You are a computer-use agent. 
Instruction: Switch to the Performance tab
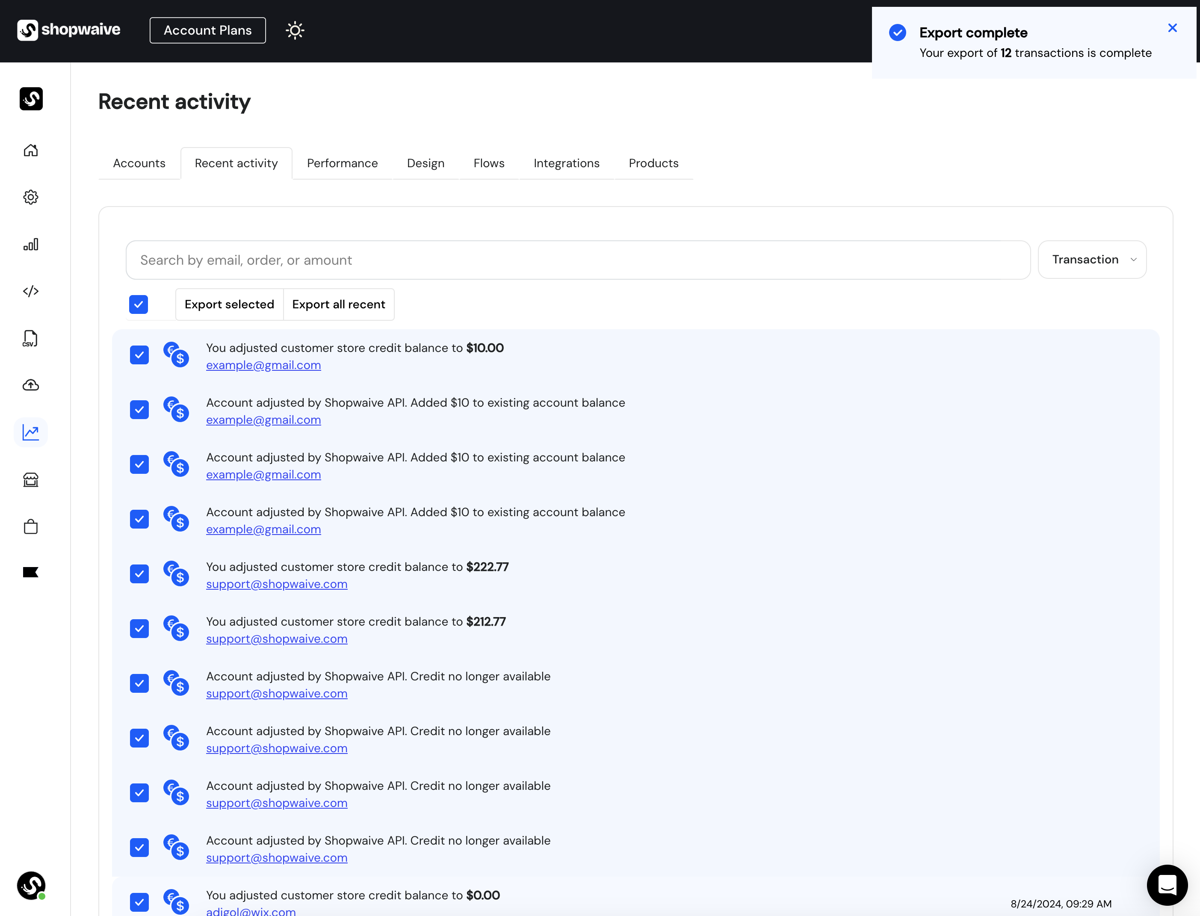(x=342, y=163)
